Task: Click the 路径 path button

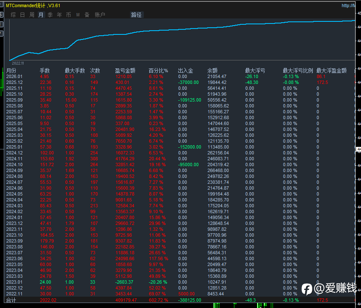Action: [x=137, y=15]
